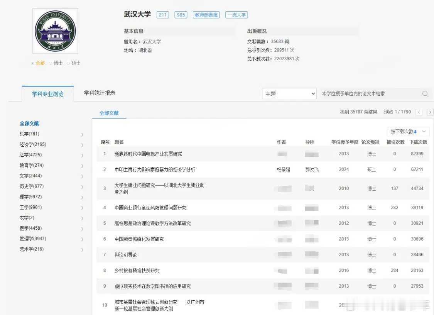Expand the 理学(5972) category chevron
Image resolution: width=434 pixels, height=315 pixels.
pos(82,198)
